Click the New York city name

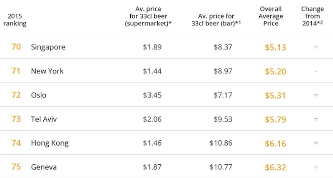pos(47,71)
